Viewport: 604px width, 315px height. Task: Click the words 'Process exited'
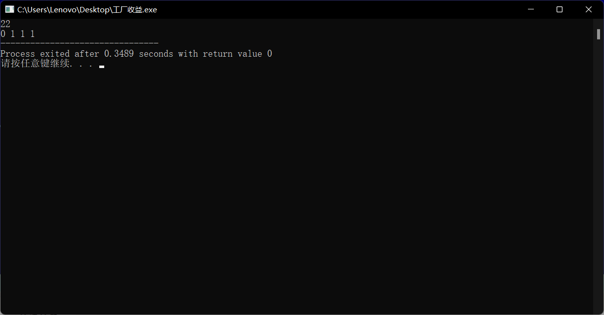click(x=35, y=54)
